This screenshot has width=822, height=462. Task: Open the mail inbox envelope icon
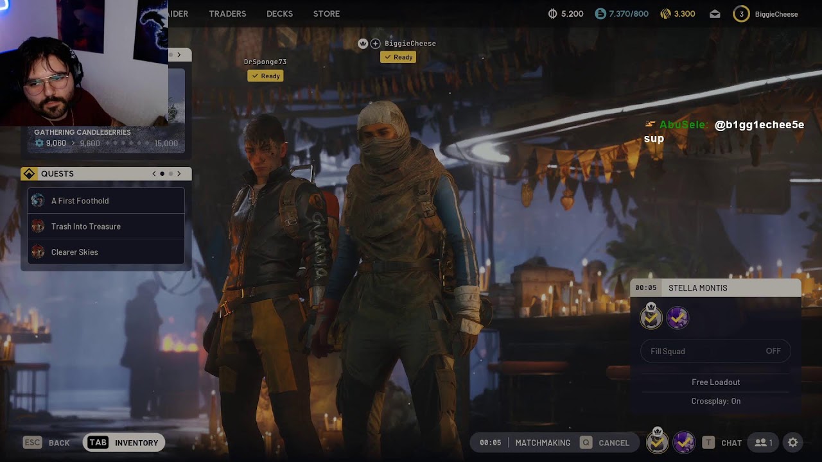pyautogui.click(x=715, y=14)
